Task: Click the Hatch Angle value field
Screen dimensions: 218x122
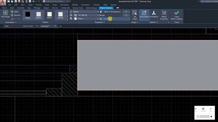Action: click(126, 15)
